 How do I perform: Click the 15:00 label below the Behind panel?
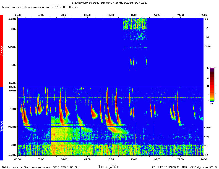(x=134, y=159)
